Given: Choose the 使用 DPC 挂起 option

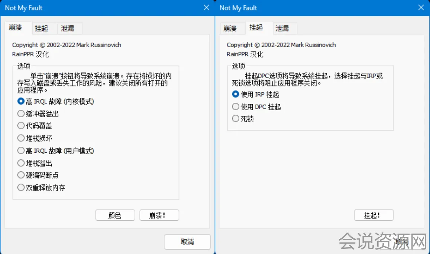Looking at the screenshot, I should pyautogui.click(x=236, y=107).
